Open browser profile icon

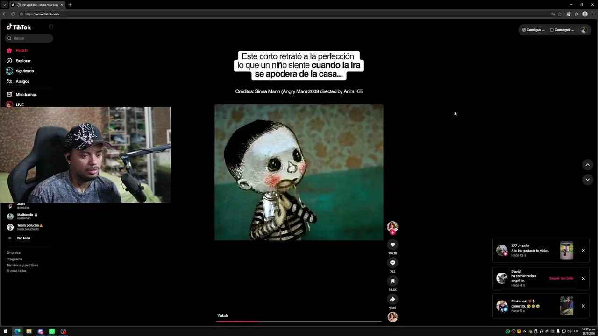pyautogui.click(x=585, y=14)
